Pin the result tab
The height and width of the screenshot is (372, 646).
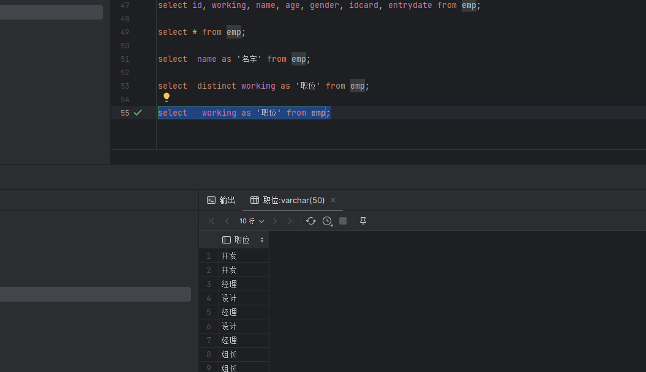[x=363, y=221]
